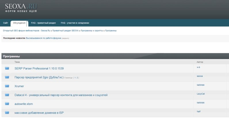
Task: View author LazyCat's profile
Action: tap(201, 93)
